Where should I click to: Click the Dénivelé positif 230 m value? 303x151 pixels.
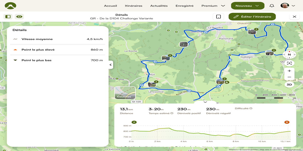pyautogui.click(x=184, y=109)
